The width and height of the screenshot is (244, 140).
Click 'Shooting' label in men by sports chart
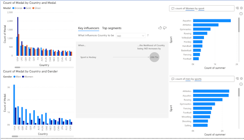pos(186,121)
